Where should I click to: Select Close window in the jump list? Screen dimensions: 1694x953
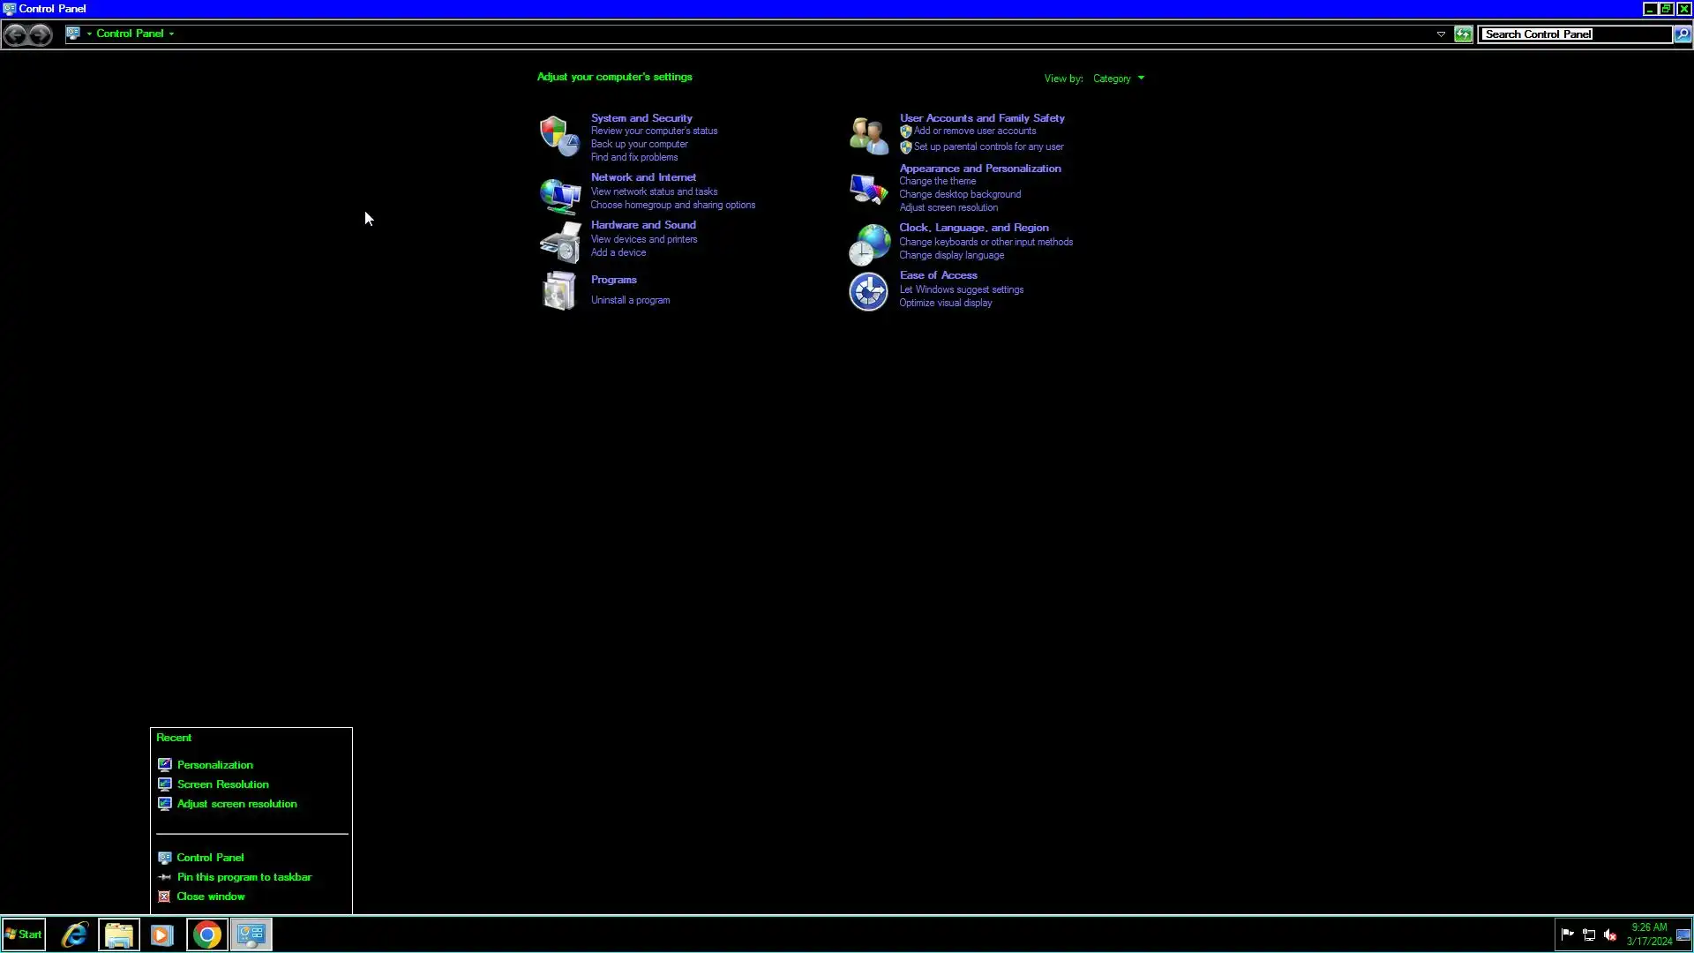[210, 897]
